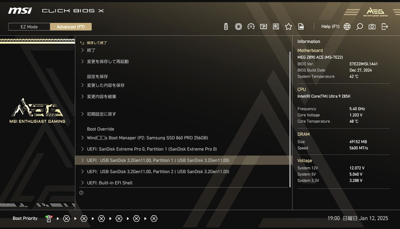Click the DRAM Speed value 5600 MT/s
Viewport: 400px width, 229px height.
[359, 148]
